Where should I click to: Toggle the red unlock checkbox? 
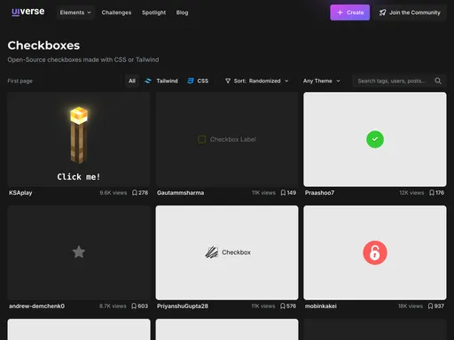coord(375,252)
